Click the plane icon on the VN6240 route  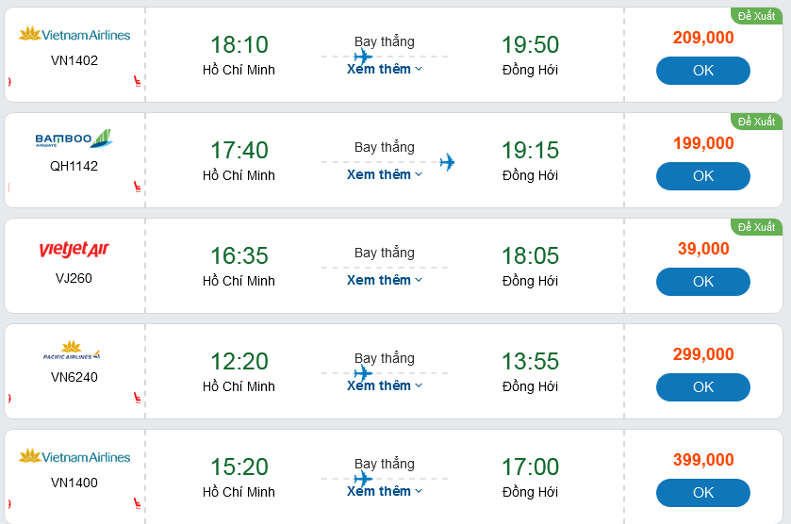click(363, 373)
